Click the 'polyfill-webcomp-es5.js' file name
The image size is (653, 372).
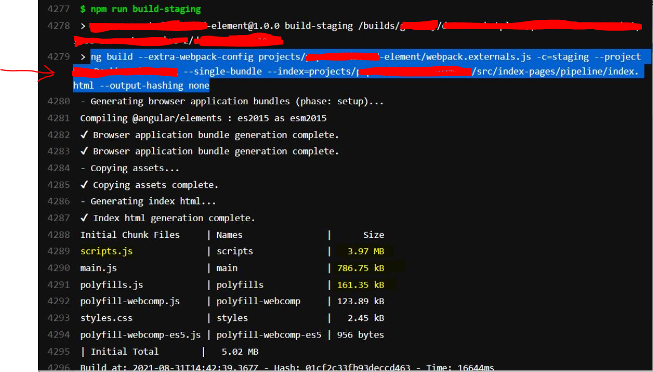point(140,335)
